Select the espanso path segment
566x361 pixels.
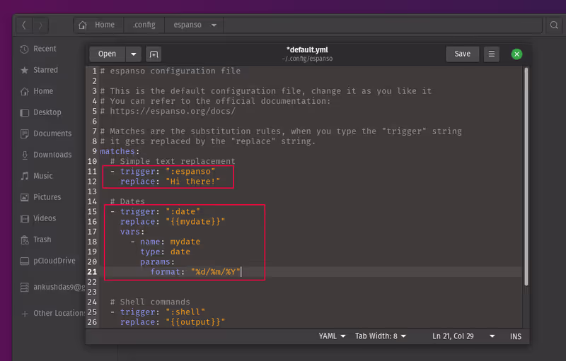click(x=187, y=25)
